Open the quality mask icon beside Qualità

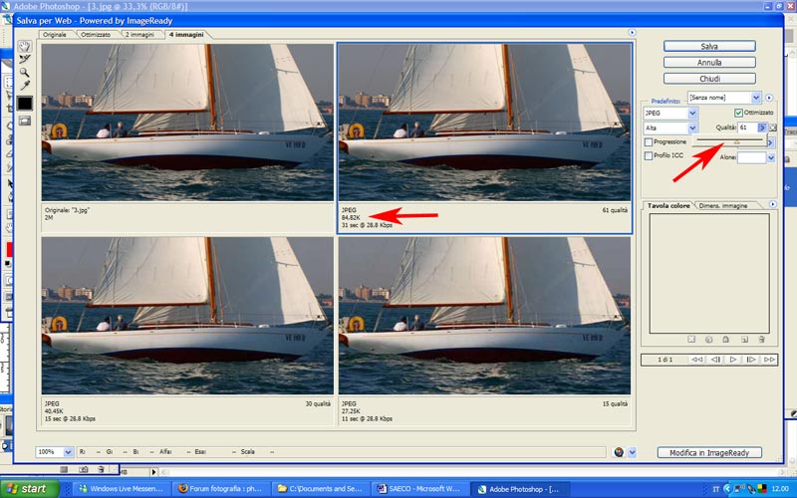[x=773, y=127]
